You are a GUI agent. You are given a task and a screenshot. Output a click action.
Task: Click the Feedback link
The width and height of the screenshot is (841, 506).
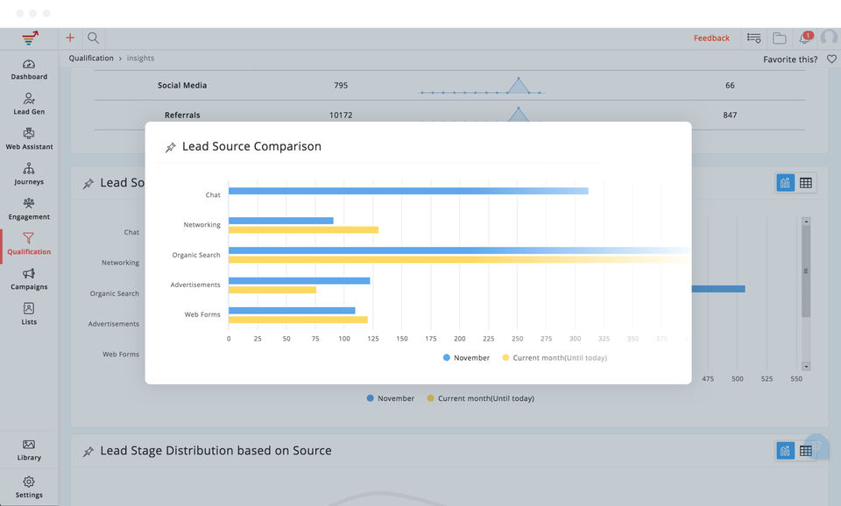711,38
